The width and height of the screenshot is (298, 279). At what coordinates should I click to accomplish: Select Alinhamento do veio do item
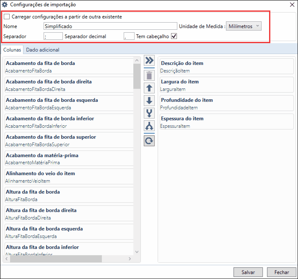[69, 177]
